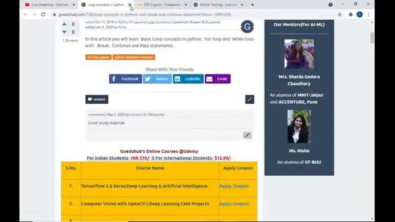This screenshot has height=222, width=395.
Task: Share the article on Twitter
Action: click(x=157, y=79)
